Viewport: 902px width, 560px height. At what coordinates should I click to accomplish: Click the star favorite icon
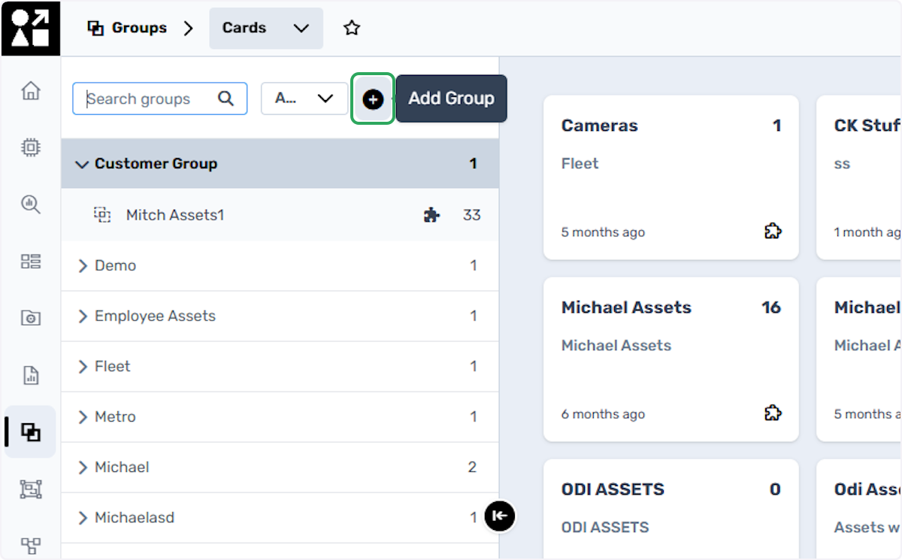pos(352,28)
